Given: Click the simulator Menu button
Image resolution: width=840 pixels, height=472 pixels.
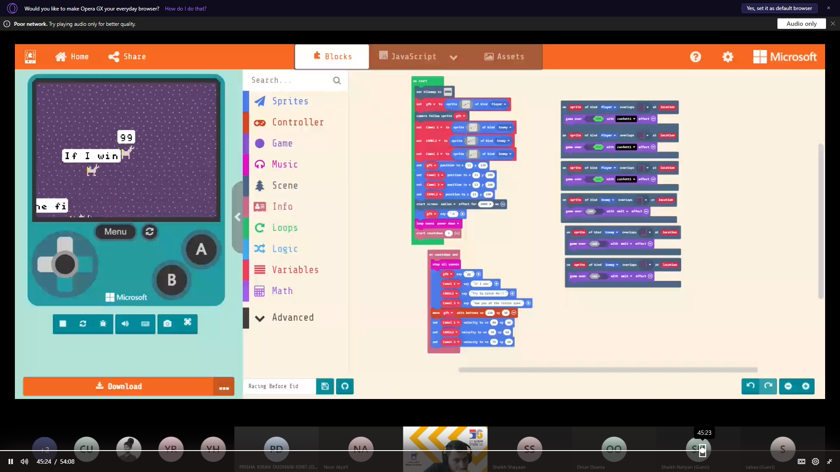Looking at the screenshot, I should tap(115, 232).
